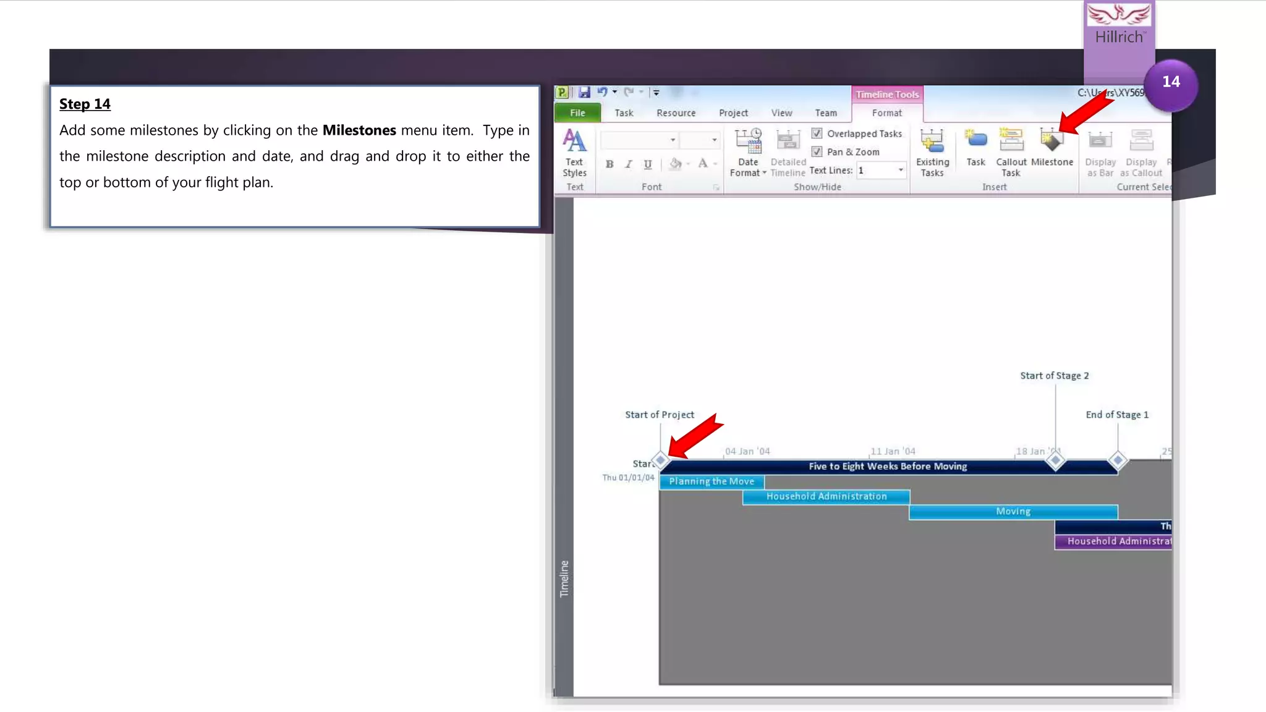Uncheck Overlapped Tasks checkbox
Viewport: 1266px width, 712px height.
[817, 133]
